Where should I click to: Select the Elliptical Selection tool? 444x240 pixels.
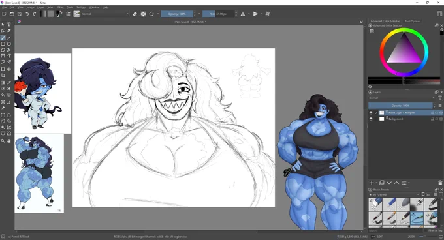pos(9,115)
